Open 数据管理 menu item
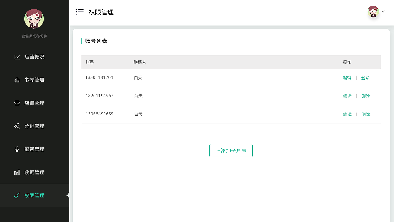This screenshot has width=394, height=222. pyautogui.click(x=34, y=172)
